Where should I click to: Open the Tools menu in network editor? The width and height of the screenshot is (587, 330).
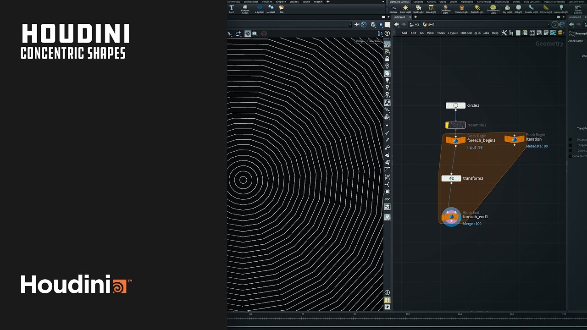coord(441,33)
